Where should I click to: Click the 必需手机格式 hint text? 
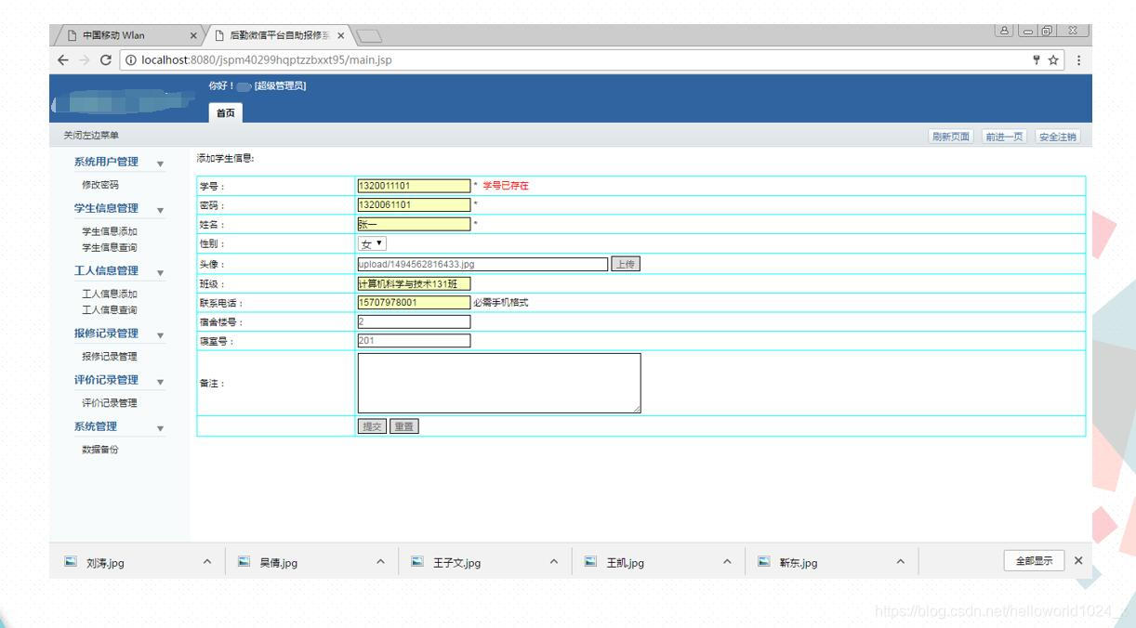(x=500, y=302)
